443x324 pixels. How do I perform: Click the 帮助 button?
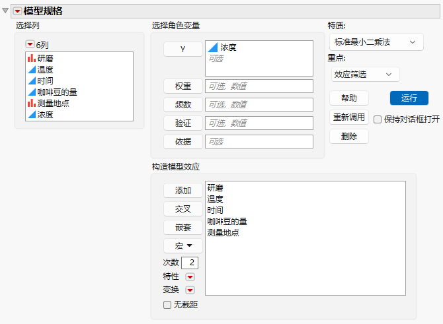click(349, 98)
